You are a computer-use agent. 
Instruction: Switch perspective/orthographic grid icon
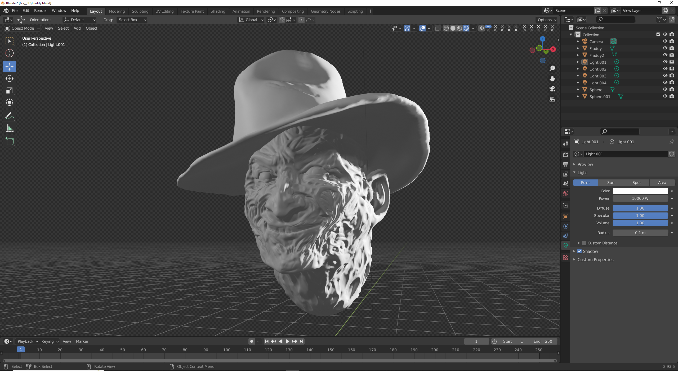tap(552, 99)
